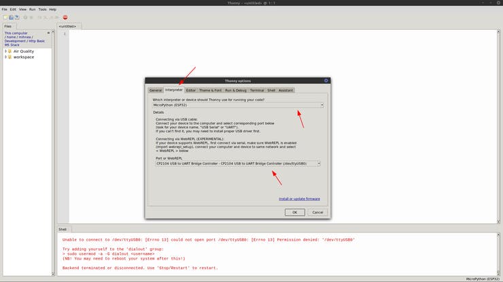Image resolution: width=503 pixels, height=282 pixels.
Task: Click the Development path segment link
Action: [x=15, y=41]
